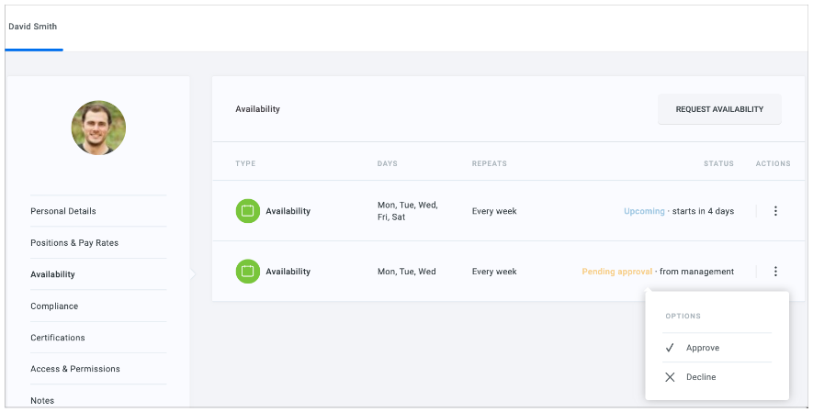Switch to the David Smith tab
The height and width of the screenshot is (412, 813).
click(x=33, y=27)
